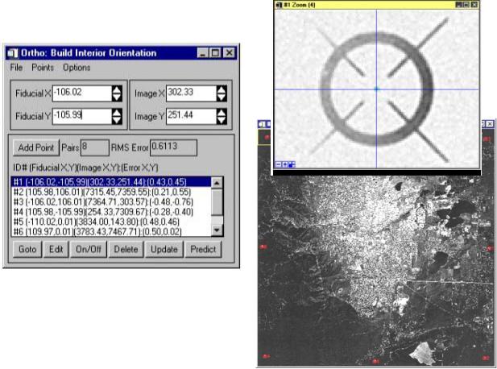Click the point list scrollbar up arrow
The height and width of the screenshot is (369, 497).
coord(216,183)
